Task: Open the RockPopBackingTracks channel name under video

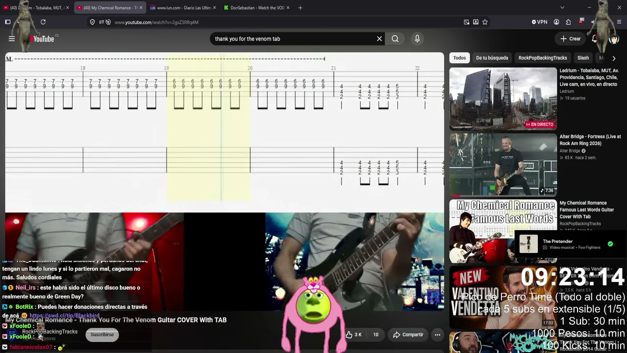Action: [49, 332]
